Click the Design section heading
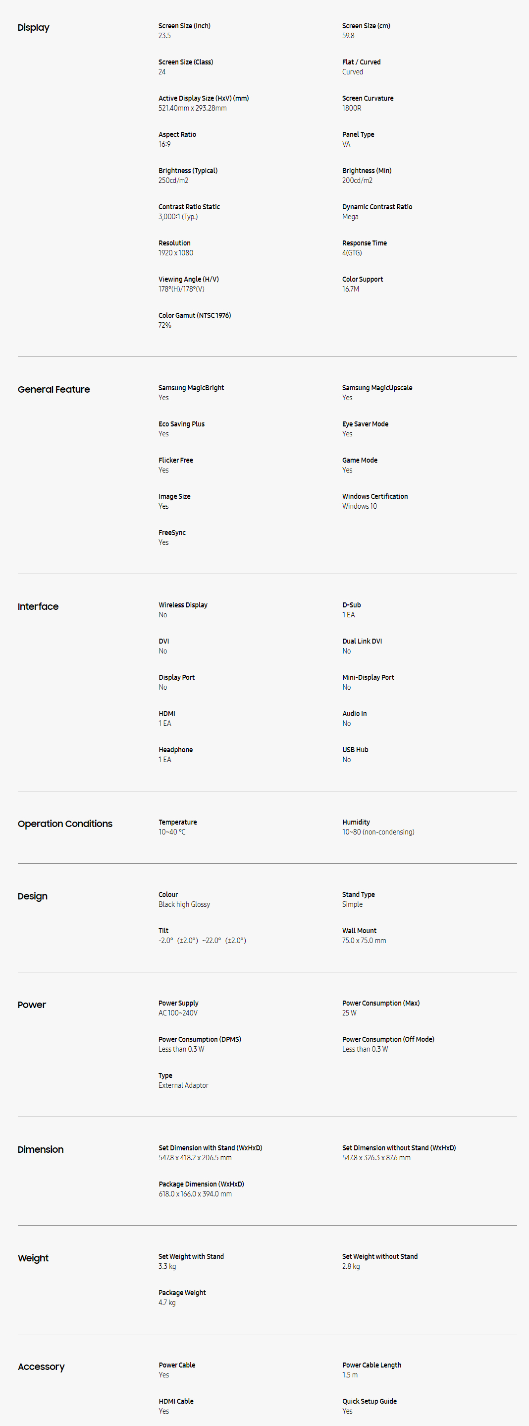This screenshot has width=529, height=1426. pos(33,896)
